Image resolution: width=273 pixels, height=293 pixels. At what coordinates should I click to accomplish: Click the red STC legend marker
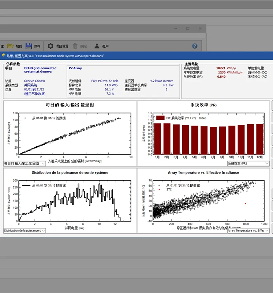tap(159, 189)
